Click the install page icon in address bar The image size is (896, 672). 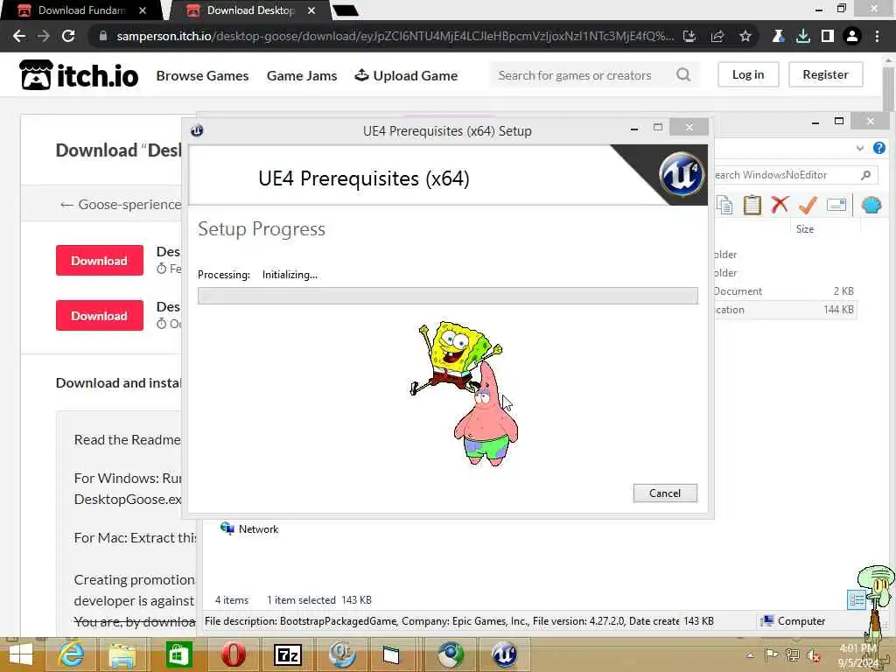tap(689, 36)
